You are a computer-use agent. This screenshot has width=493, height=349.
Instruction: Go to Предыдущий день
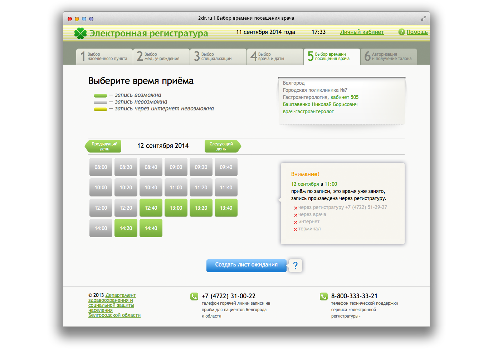coord(104,146)
